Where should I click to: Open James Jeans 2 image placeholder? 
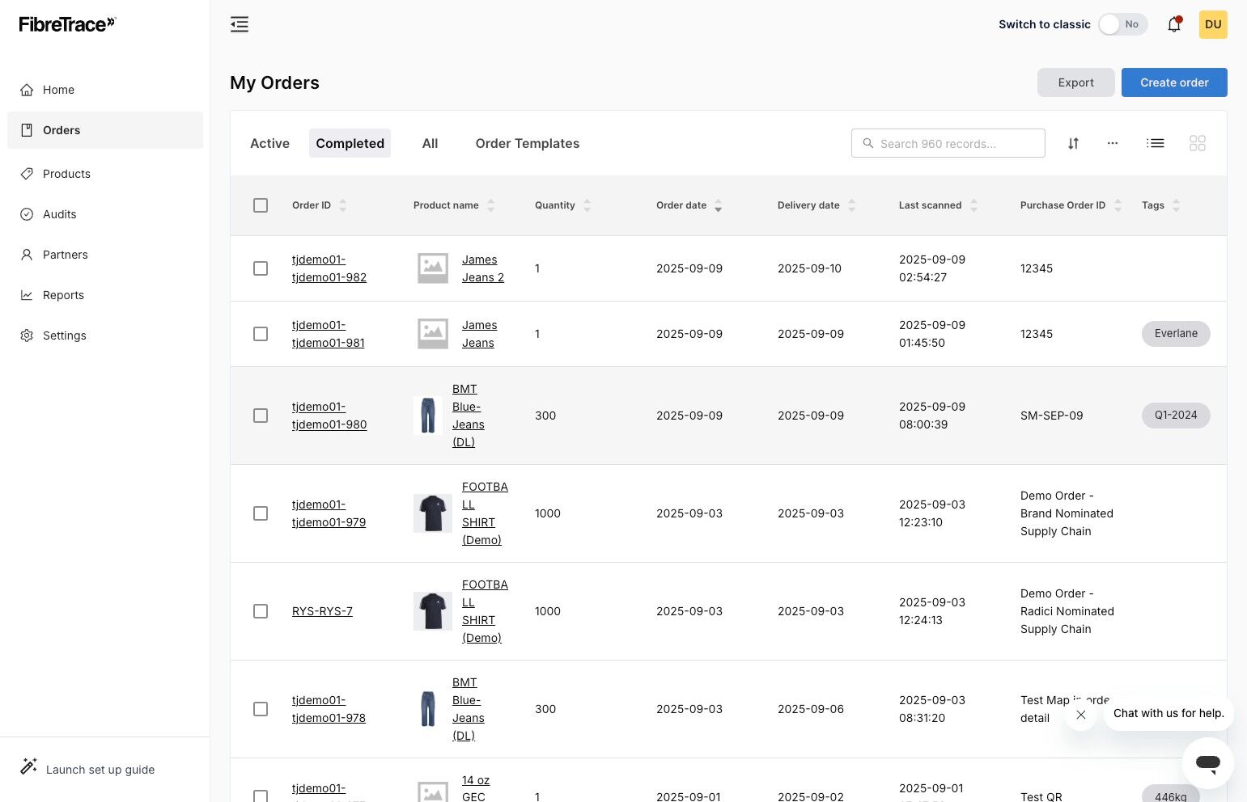(x=433, y=268)
